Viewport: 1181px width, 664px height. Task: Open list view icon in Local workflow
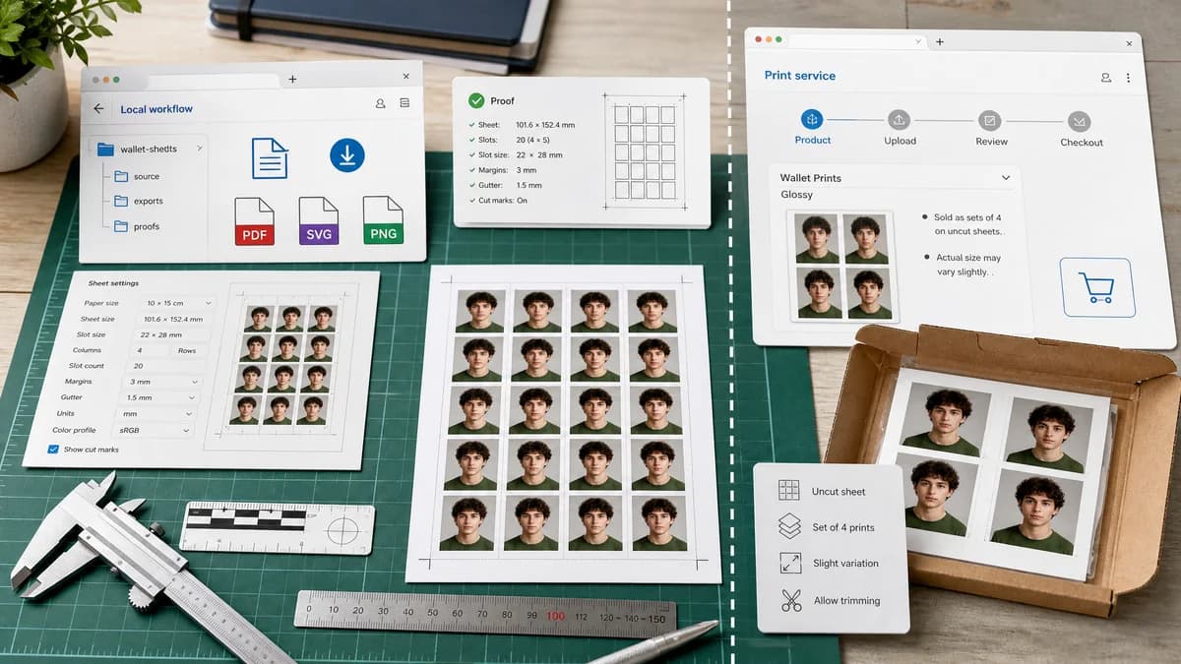click(404, 102)
